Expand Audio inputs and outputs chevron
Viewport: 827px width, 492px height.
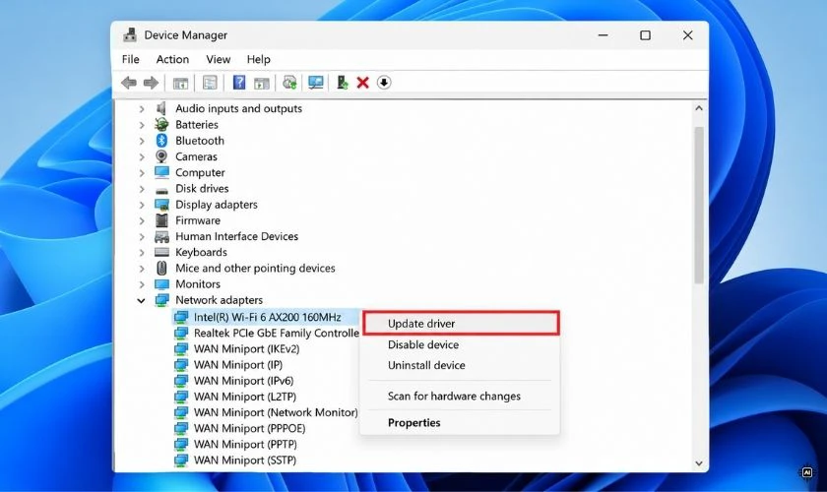[x=142, y=108]
